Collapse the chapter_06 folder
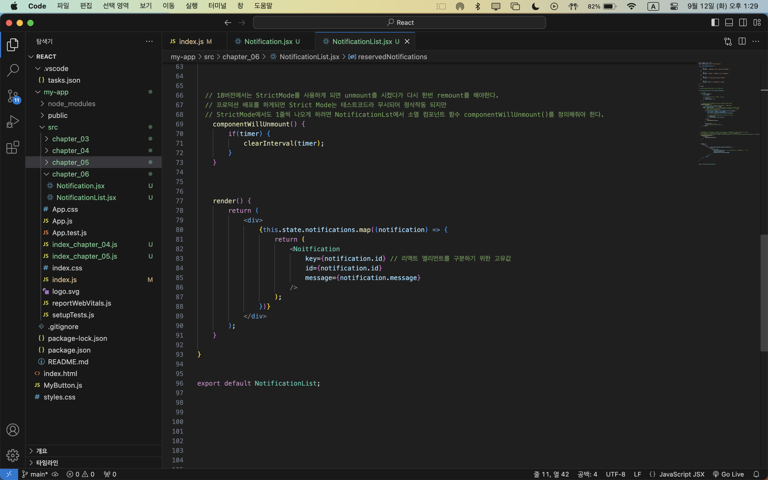768x480 pixels. click(x=70, y=174)
